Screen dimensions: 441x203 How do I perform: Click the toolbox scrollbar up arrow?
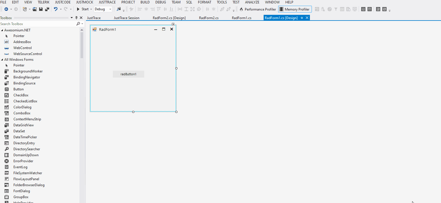coord(82,30)
